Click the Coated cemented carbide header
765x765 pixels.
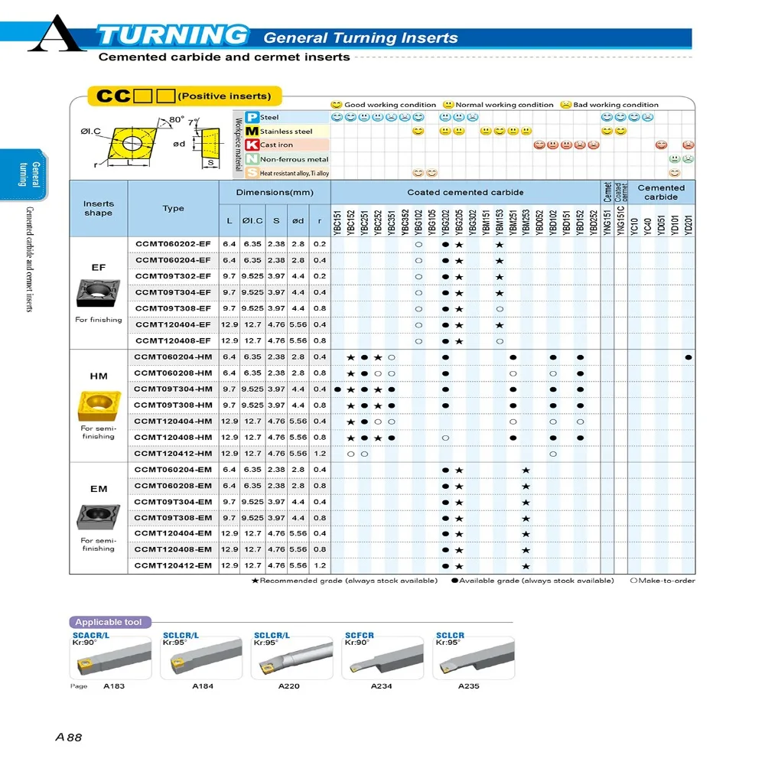(x=465, y=192)
